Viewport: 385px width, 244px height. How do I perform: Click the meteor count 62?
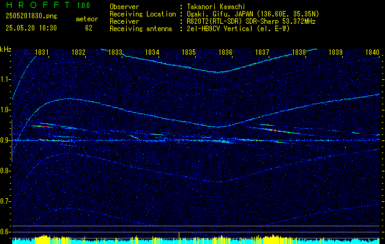[x=89, y=28]
